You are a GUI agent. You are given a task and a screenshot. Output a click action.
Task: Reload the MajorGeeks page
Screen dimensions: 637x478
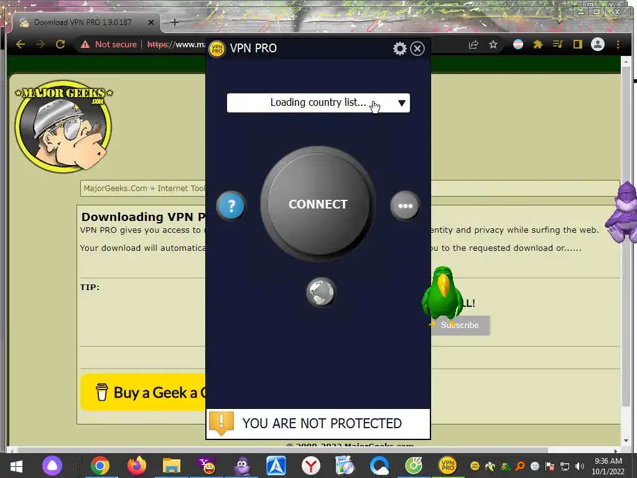point(60,44)
